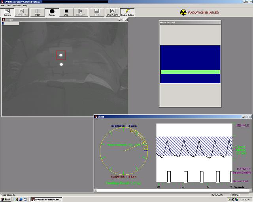Click the status bar date 5/20/2006
The height and width of the screenshot is (202, 253).
coord(218,195)
